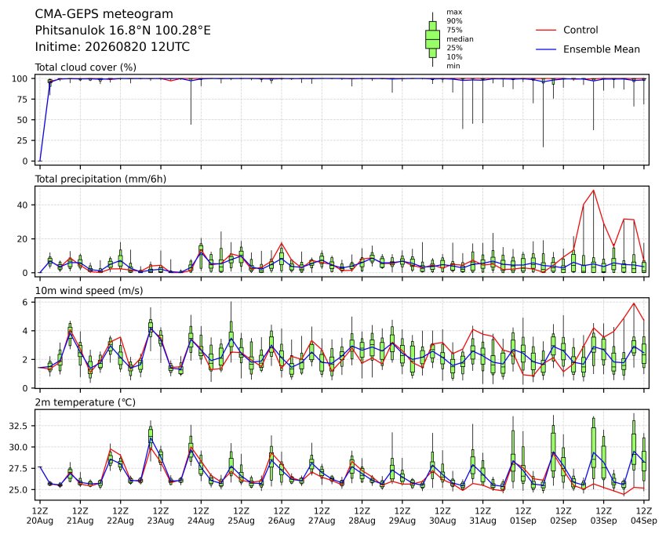This screenshot has width=666, height=534.
Task: Click the '12Z 28Aug' time axis label
Action: point(362,516)
